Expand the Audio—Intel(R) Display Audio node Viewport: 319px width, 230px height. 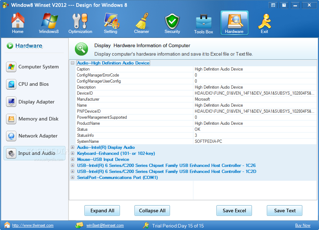pyautogui.click(x=72, y=147)
